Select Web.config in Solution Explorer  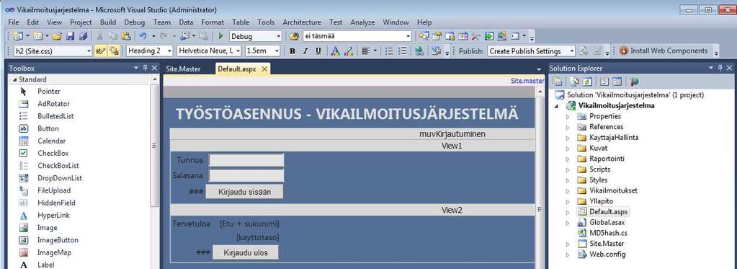click(x=608, y=255)
